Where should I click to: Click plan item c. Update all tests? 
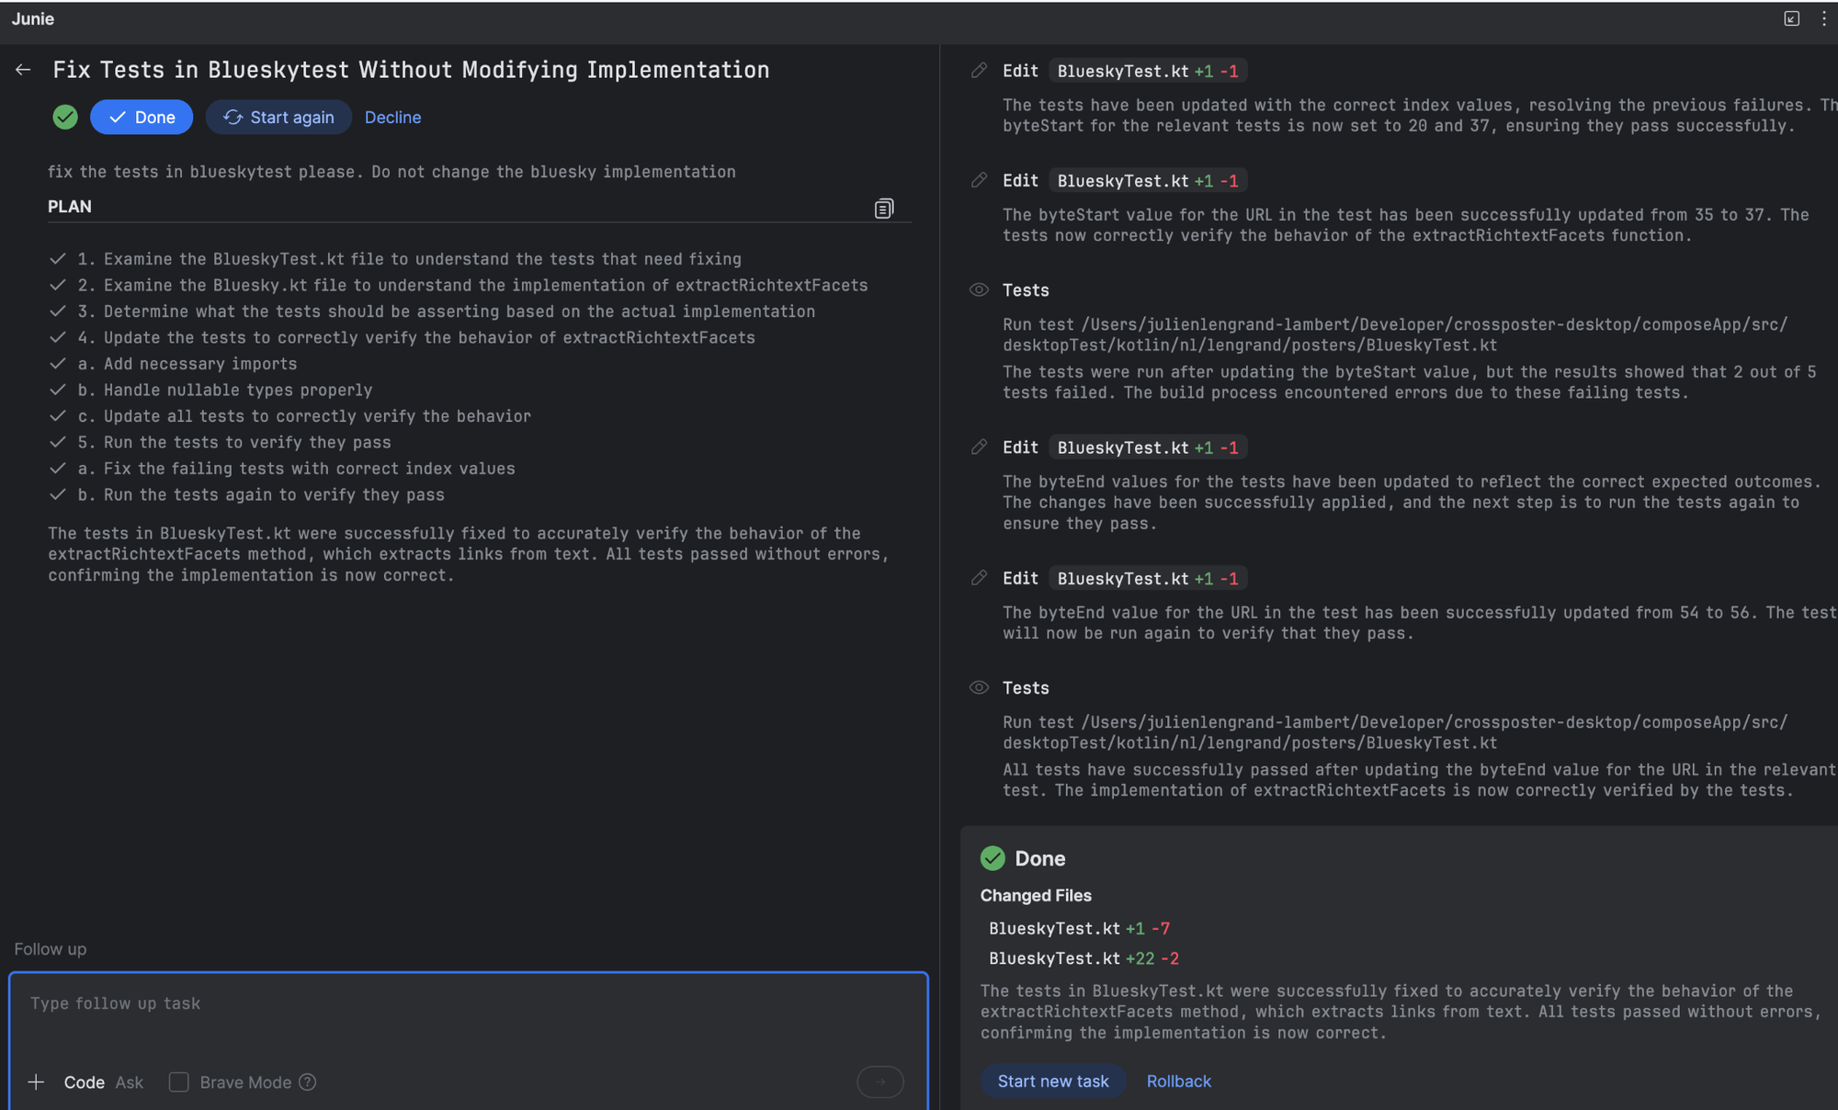click(304, 416)
